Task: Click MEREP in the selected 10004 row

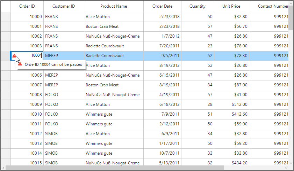Action: point(51,56)
